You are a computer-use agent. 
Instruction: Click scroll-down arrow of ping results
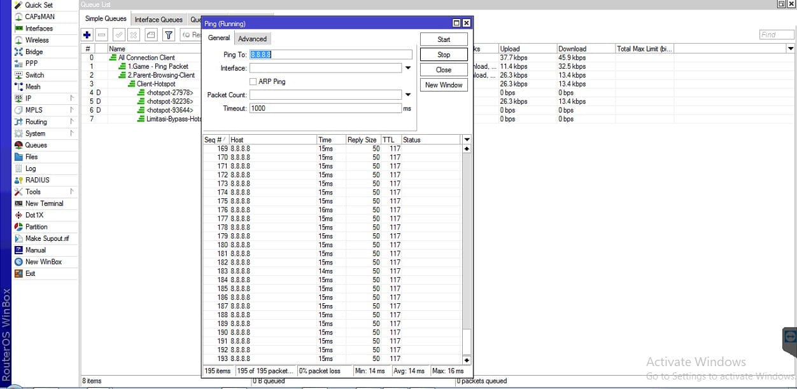467,360
